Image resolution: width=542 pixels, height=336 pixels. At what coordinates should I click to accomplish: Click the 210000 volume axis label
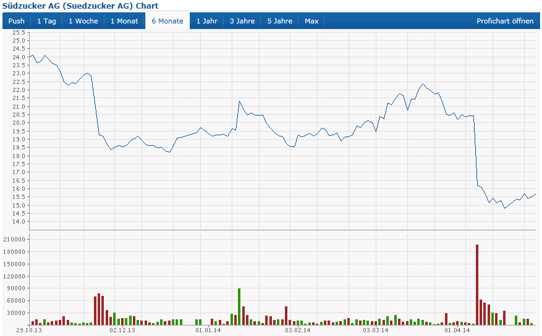tap(14, 239)
